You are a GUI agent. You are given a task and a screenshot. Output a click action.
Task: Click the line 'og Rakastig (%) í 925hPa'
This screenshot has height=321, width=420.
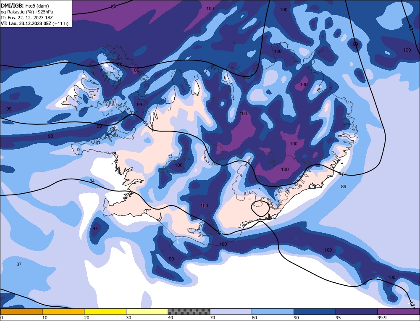pyautogui.click(x=27, y=11)
